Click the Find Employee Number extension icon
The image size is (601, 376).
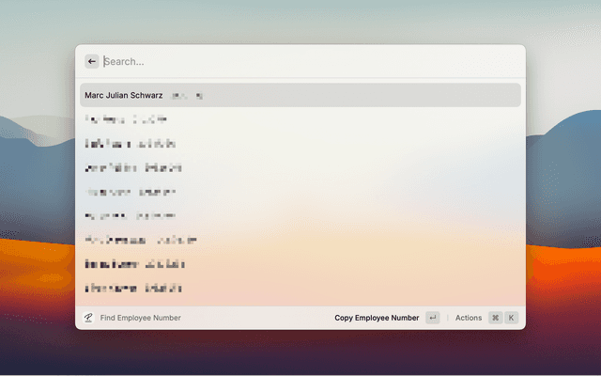[88, 318]
